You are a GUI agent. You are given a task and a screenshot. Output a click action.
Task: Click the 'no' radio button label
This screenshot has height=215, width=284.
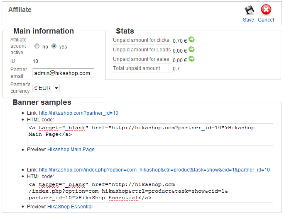[x=45, y=47]
